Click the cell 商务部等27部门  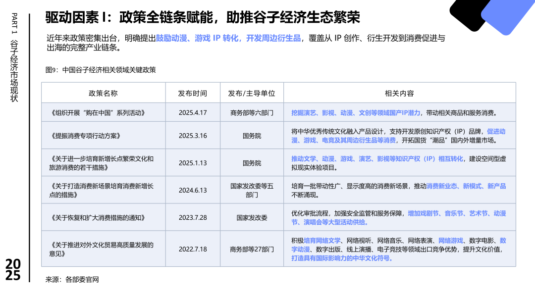[252, 249]
